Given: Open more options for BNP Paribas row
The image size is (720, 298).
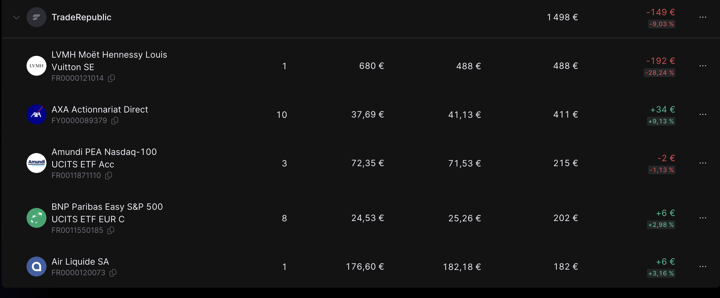Looking at the screenshot, I should pyautogui.click(x=703, y=218).
